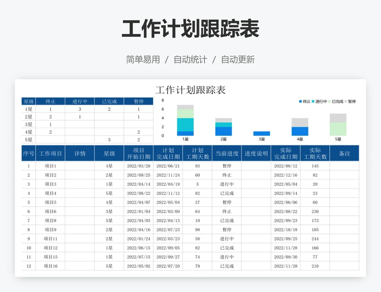Screen dimensions: 381x292
Task: Select the 项目8 cell
Action: tap(50, 221)
